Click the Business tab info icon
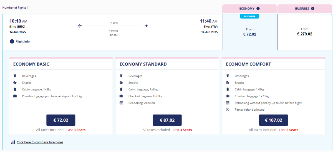The height and width of the screenshot is (152, 333). (313, 9)
